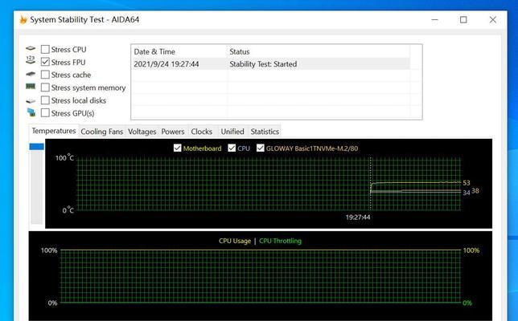
Task: Click the Stability Test: Started status text
Action: [263, 64]
